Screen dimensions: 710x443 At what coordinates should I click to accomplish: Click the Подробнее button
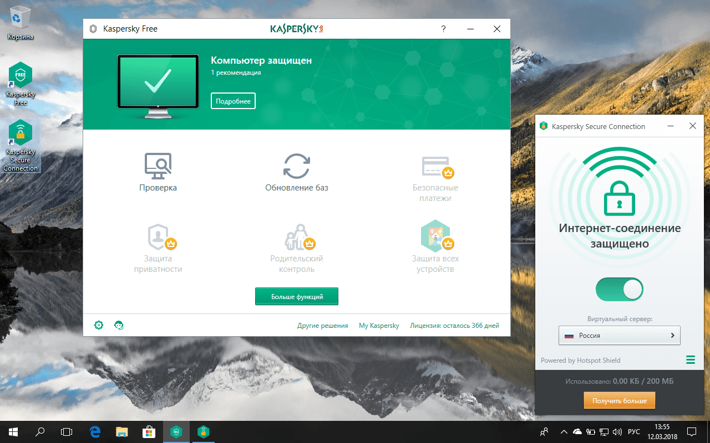coord(233,100)
